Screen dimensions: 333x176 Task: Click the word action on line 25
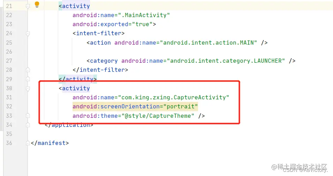(x=100, y=43)
